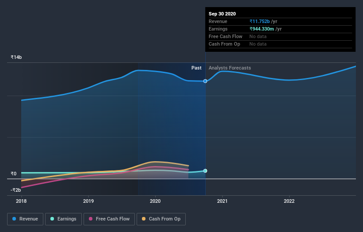This screenshot has width=363, height=232.
Task: Toggle the Earnings legend button
Action: pos(63,219)
